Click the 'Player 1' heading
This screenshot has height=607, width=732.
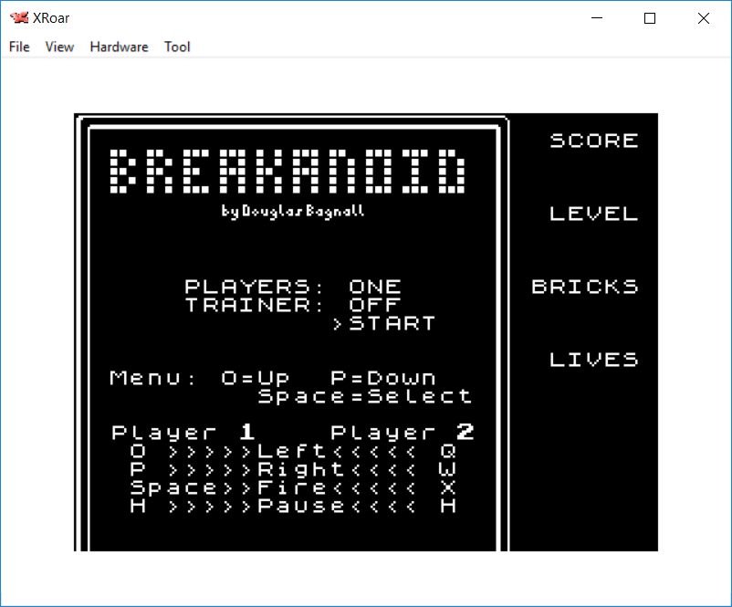pos(183,433)
